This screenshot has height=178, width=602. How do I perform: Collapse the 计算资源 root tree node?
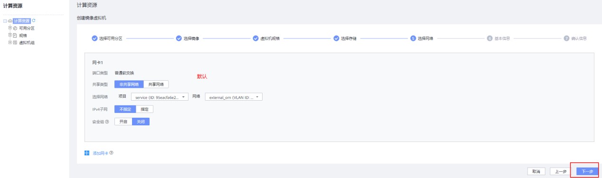point(4,21)
